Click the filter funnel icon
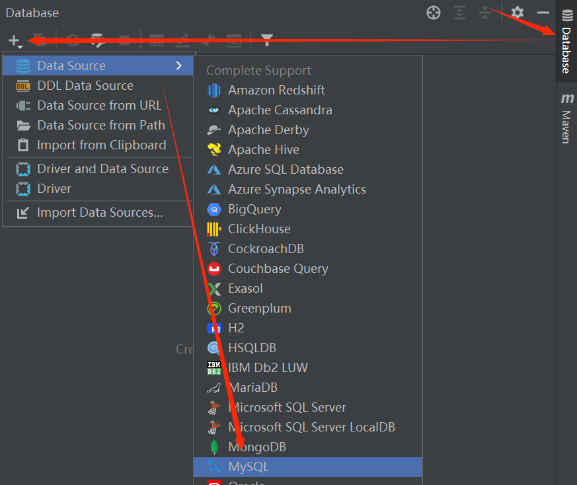 (267, 40)
